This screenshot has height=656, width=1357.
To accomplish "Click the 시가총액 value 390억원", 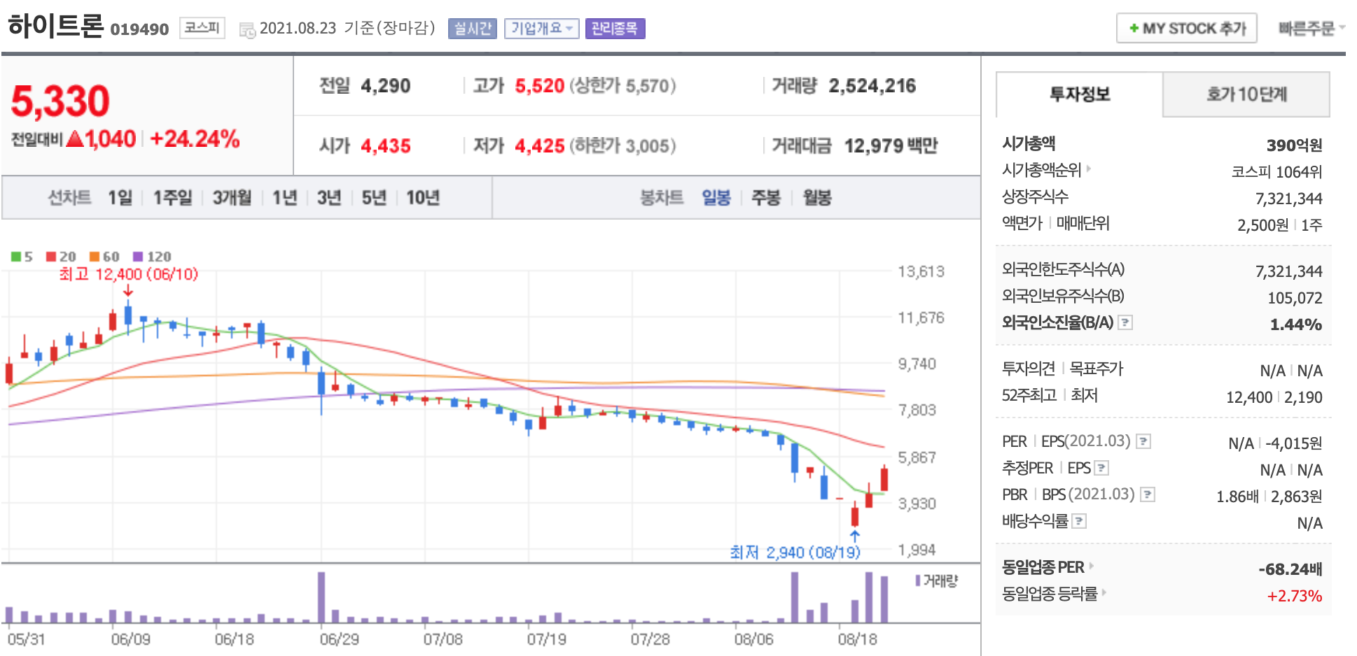I will (x=1294, y=145).
